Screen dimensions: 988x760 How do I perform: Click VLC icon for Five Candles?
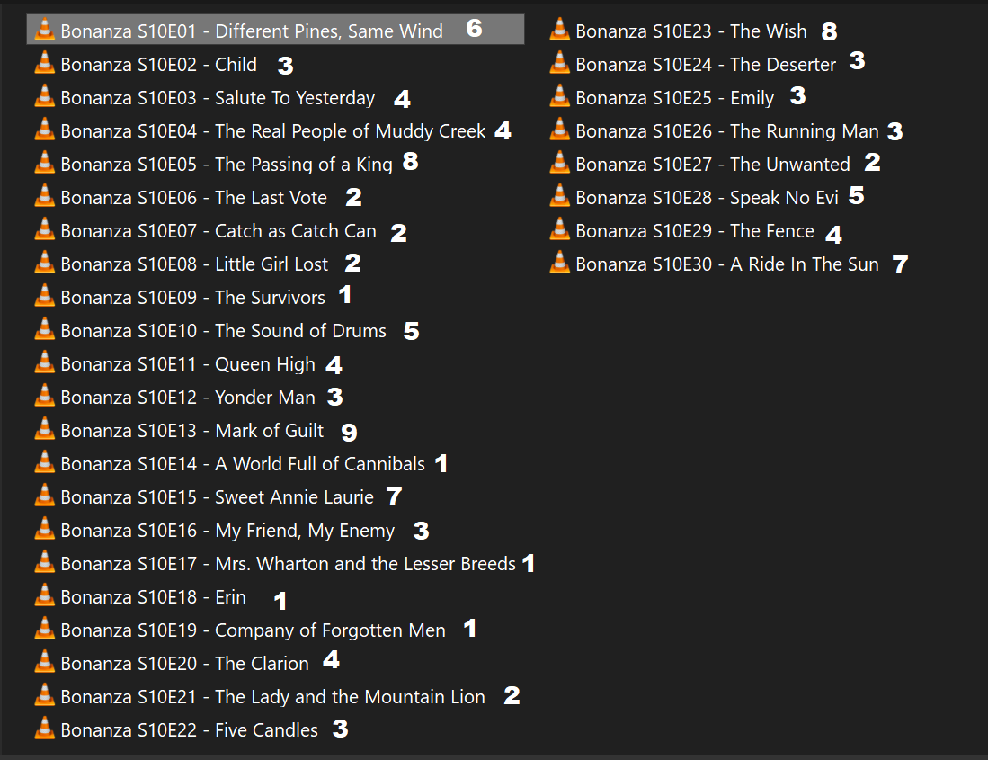coord(44,729)
